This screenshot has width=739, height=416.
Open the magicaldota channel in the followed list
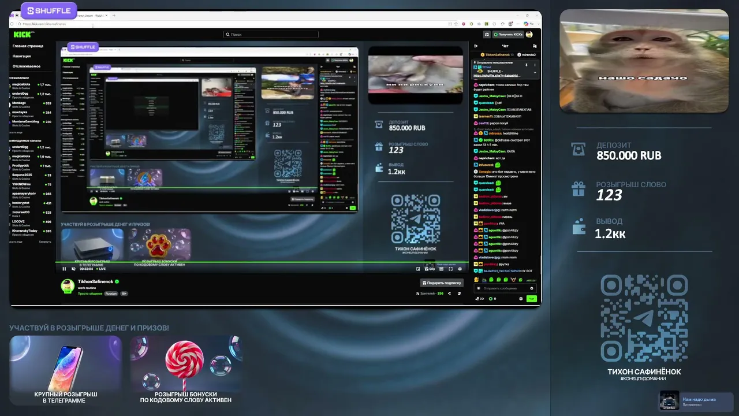click(30, 86)
